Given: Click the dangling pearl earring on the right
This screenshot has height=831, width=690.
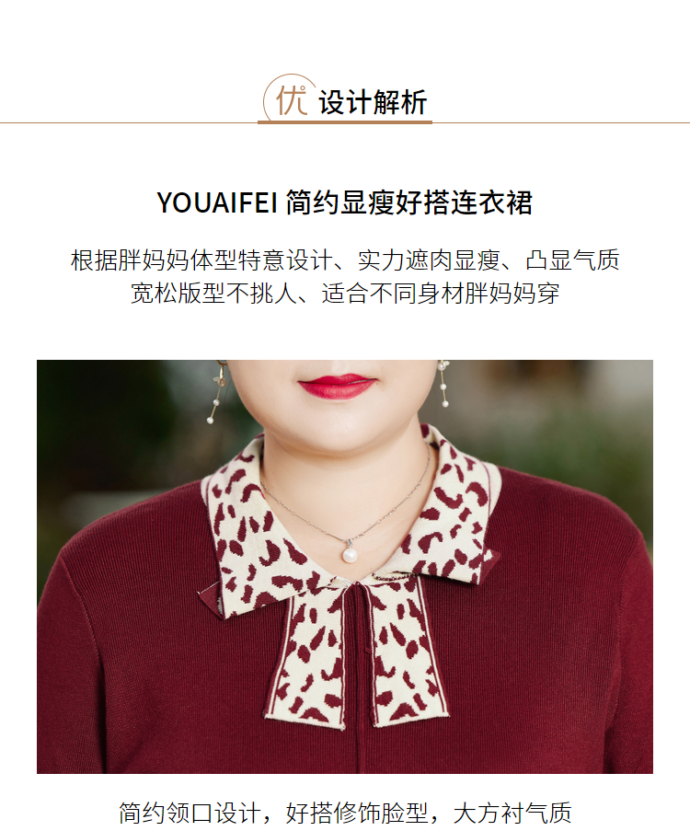Looking at the screenshot, I should tap(443, 383).
